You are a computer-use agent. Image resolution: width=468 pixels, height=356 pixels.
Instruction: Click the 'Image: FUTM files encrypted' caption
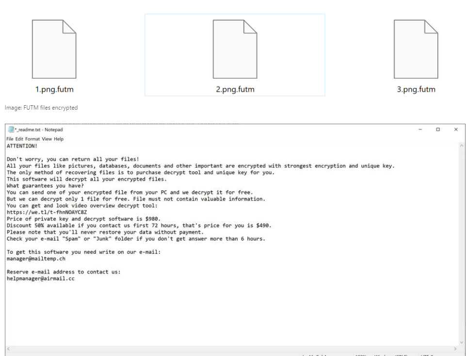pos(41,107)
